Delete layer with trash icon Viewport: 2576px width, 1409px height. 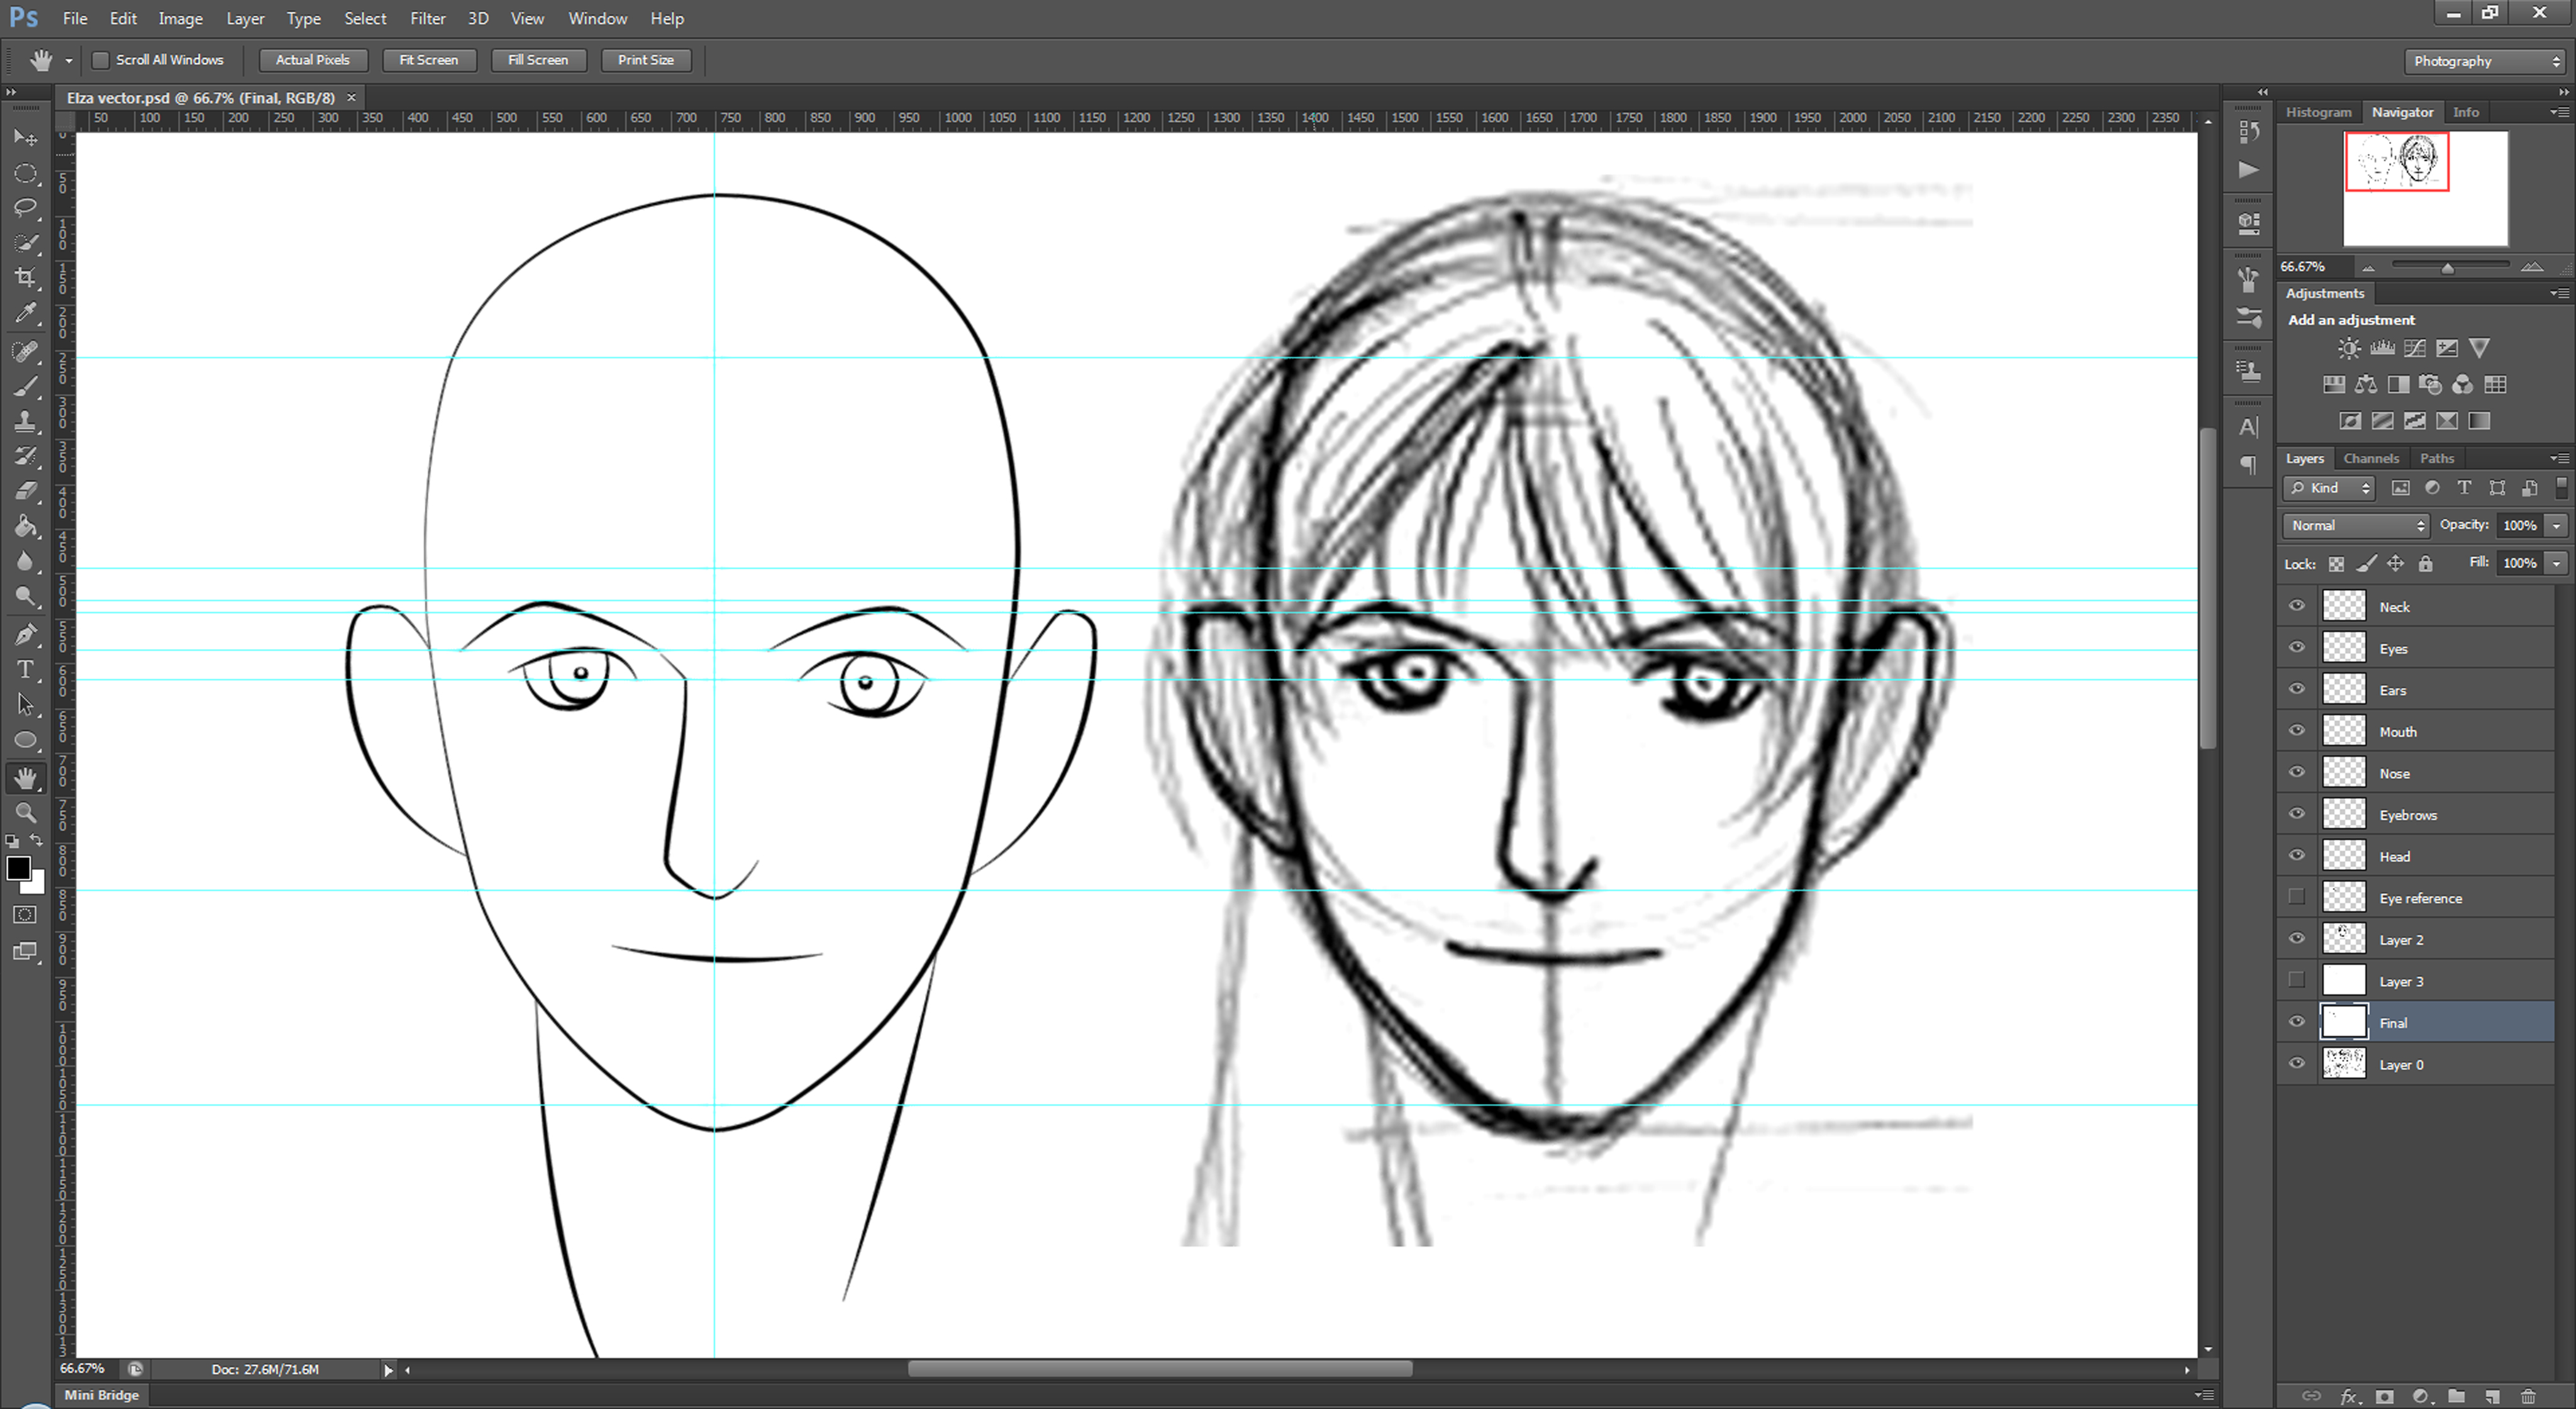[2528, 1396]
